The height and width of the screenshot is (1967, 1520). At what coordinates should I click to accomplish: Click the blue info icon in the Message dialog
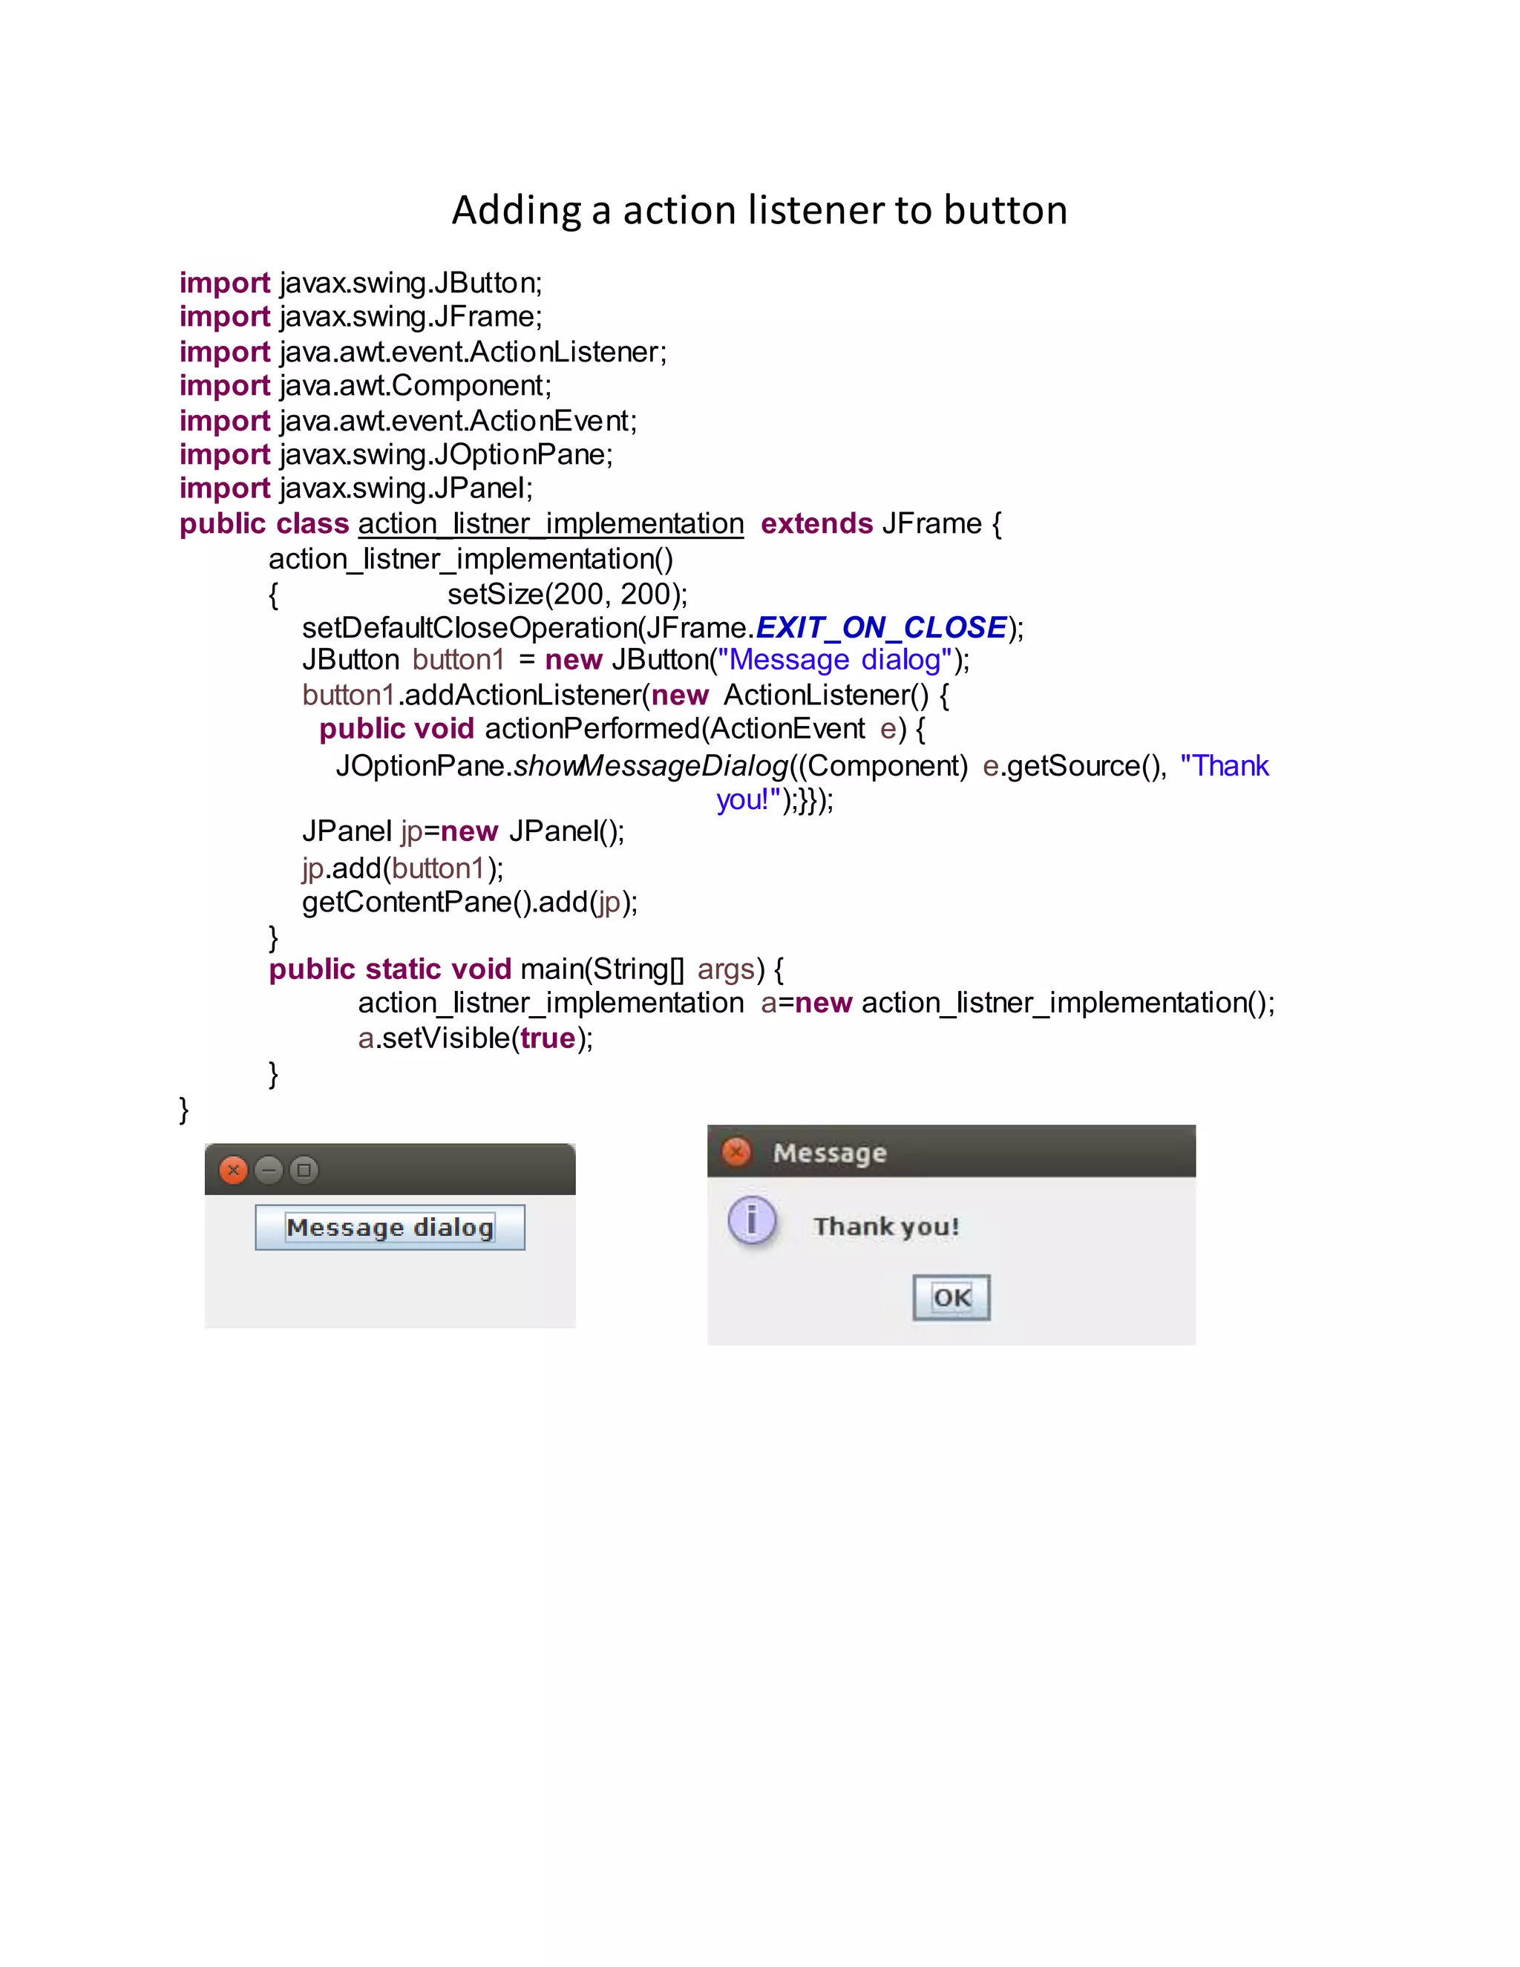pyautogui.click(x=752, y=1220)
